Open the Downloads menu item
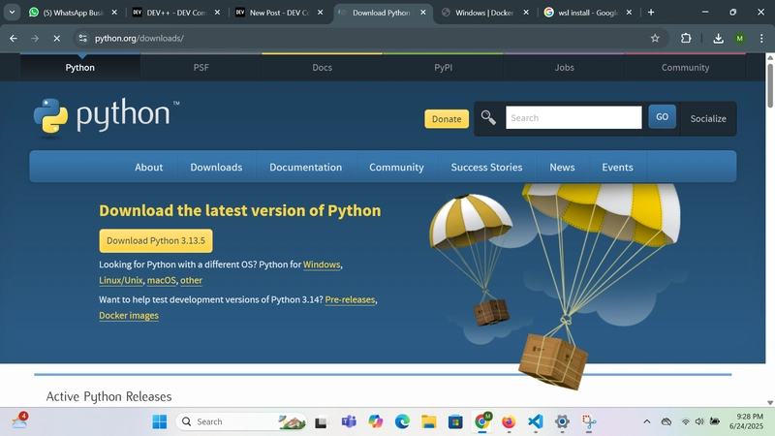This screenshot has width=775, height=436. [216, 167]
